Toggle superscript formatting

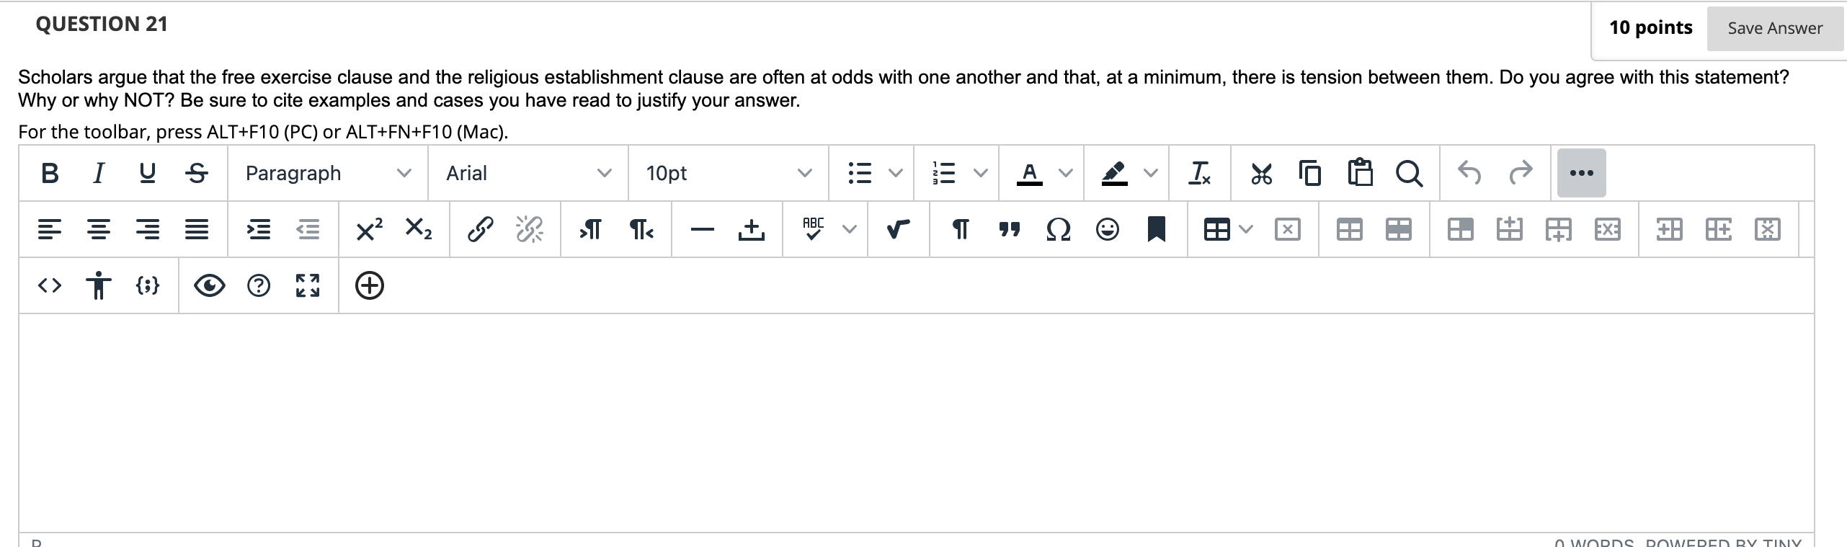tap(370, 229)
